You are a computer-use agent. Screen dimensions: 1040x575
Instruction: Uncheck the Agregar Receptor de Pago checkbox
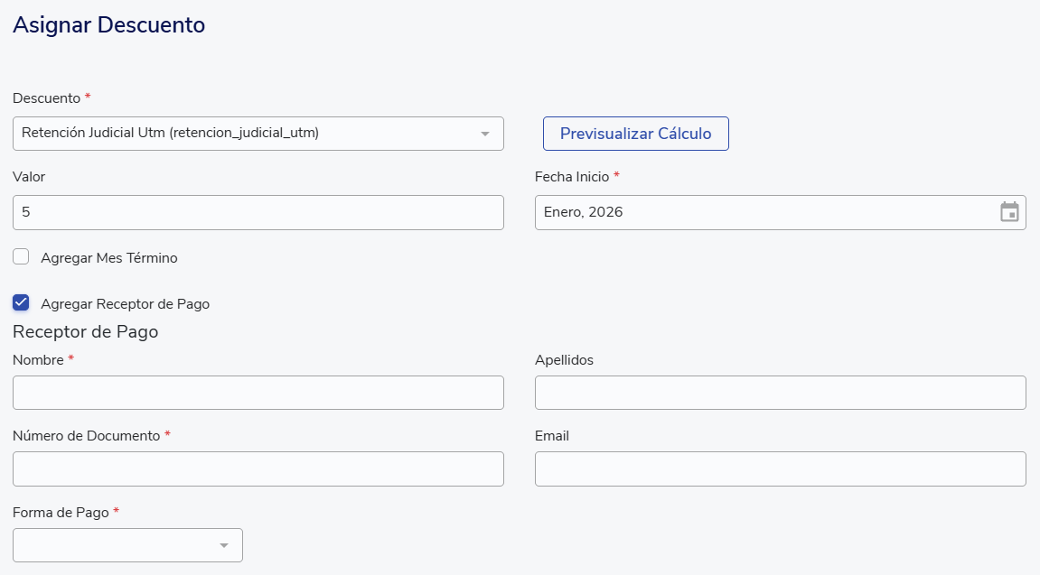pyautogui.click(x=21, y=303)
